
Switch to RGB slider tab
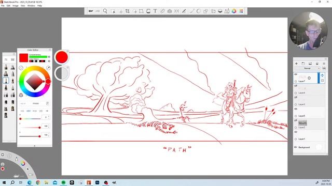pyautogui.click(x=35, y=111)
